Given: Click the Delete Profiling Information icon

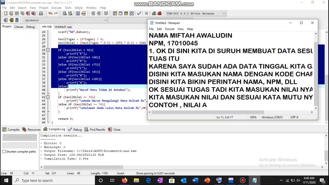Looking at the screenshot, I should coord(159,13).
